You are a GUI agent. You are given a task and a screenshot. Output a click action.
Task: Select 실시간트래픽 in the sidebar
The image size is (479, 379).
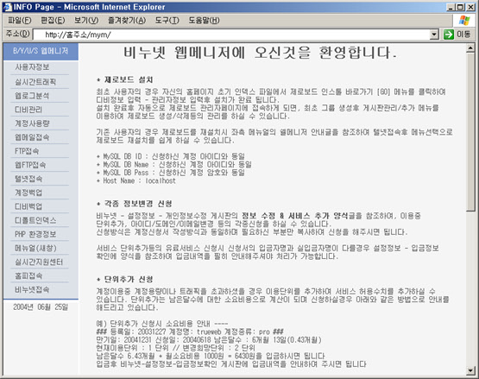35,82
